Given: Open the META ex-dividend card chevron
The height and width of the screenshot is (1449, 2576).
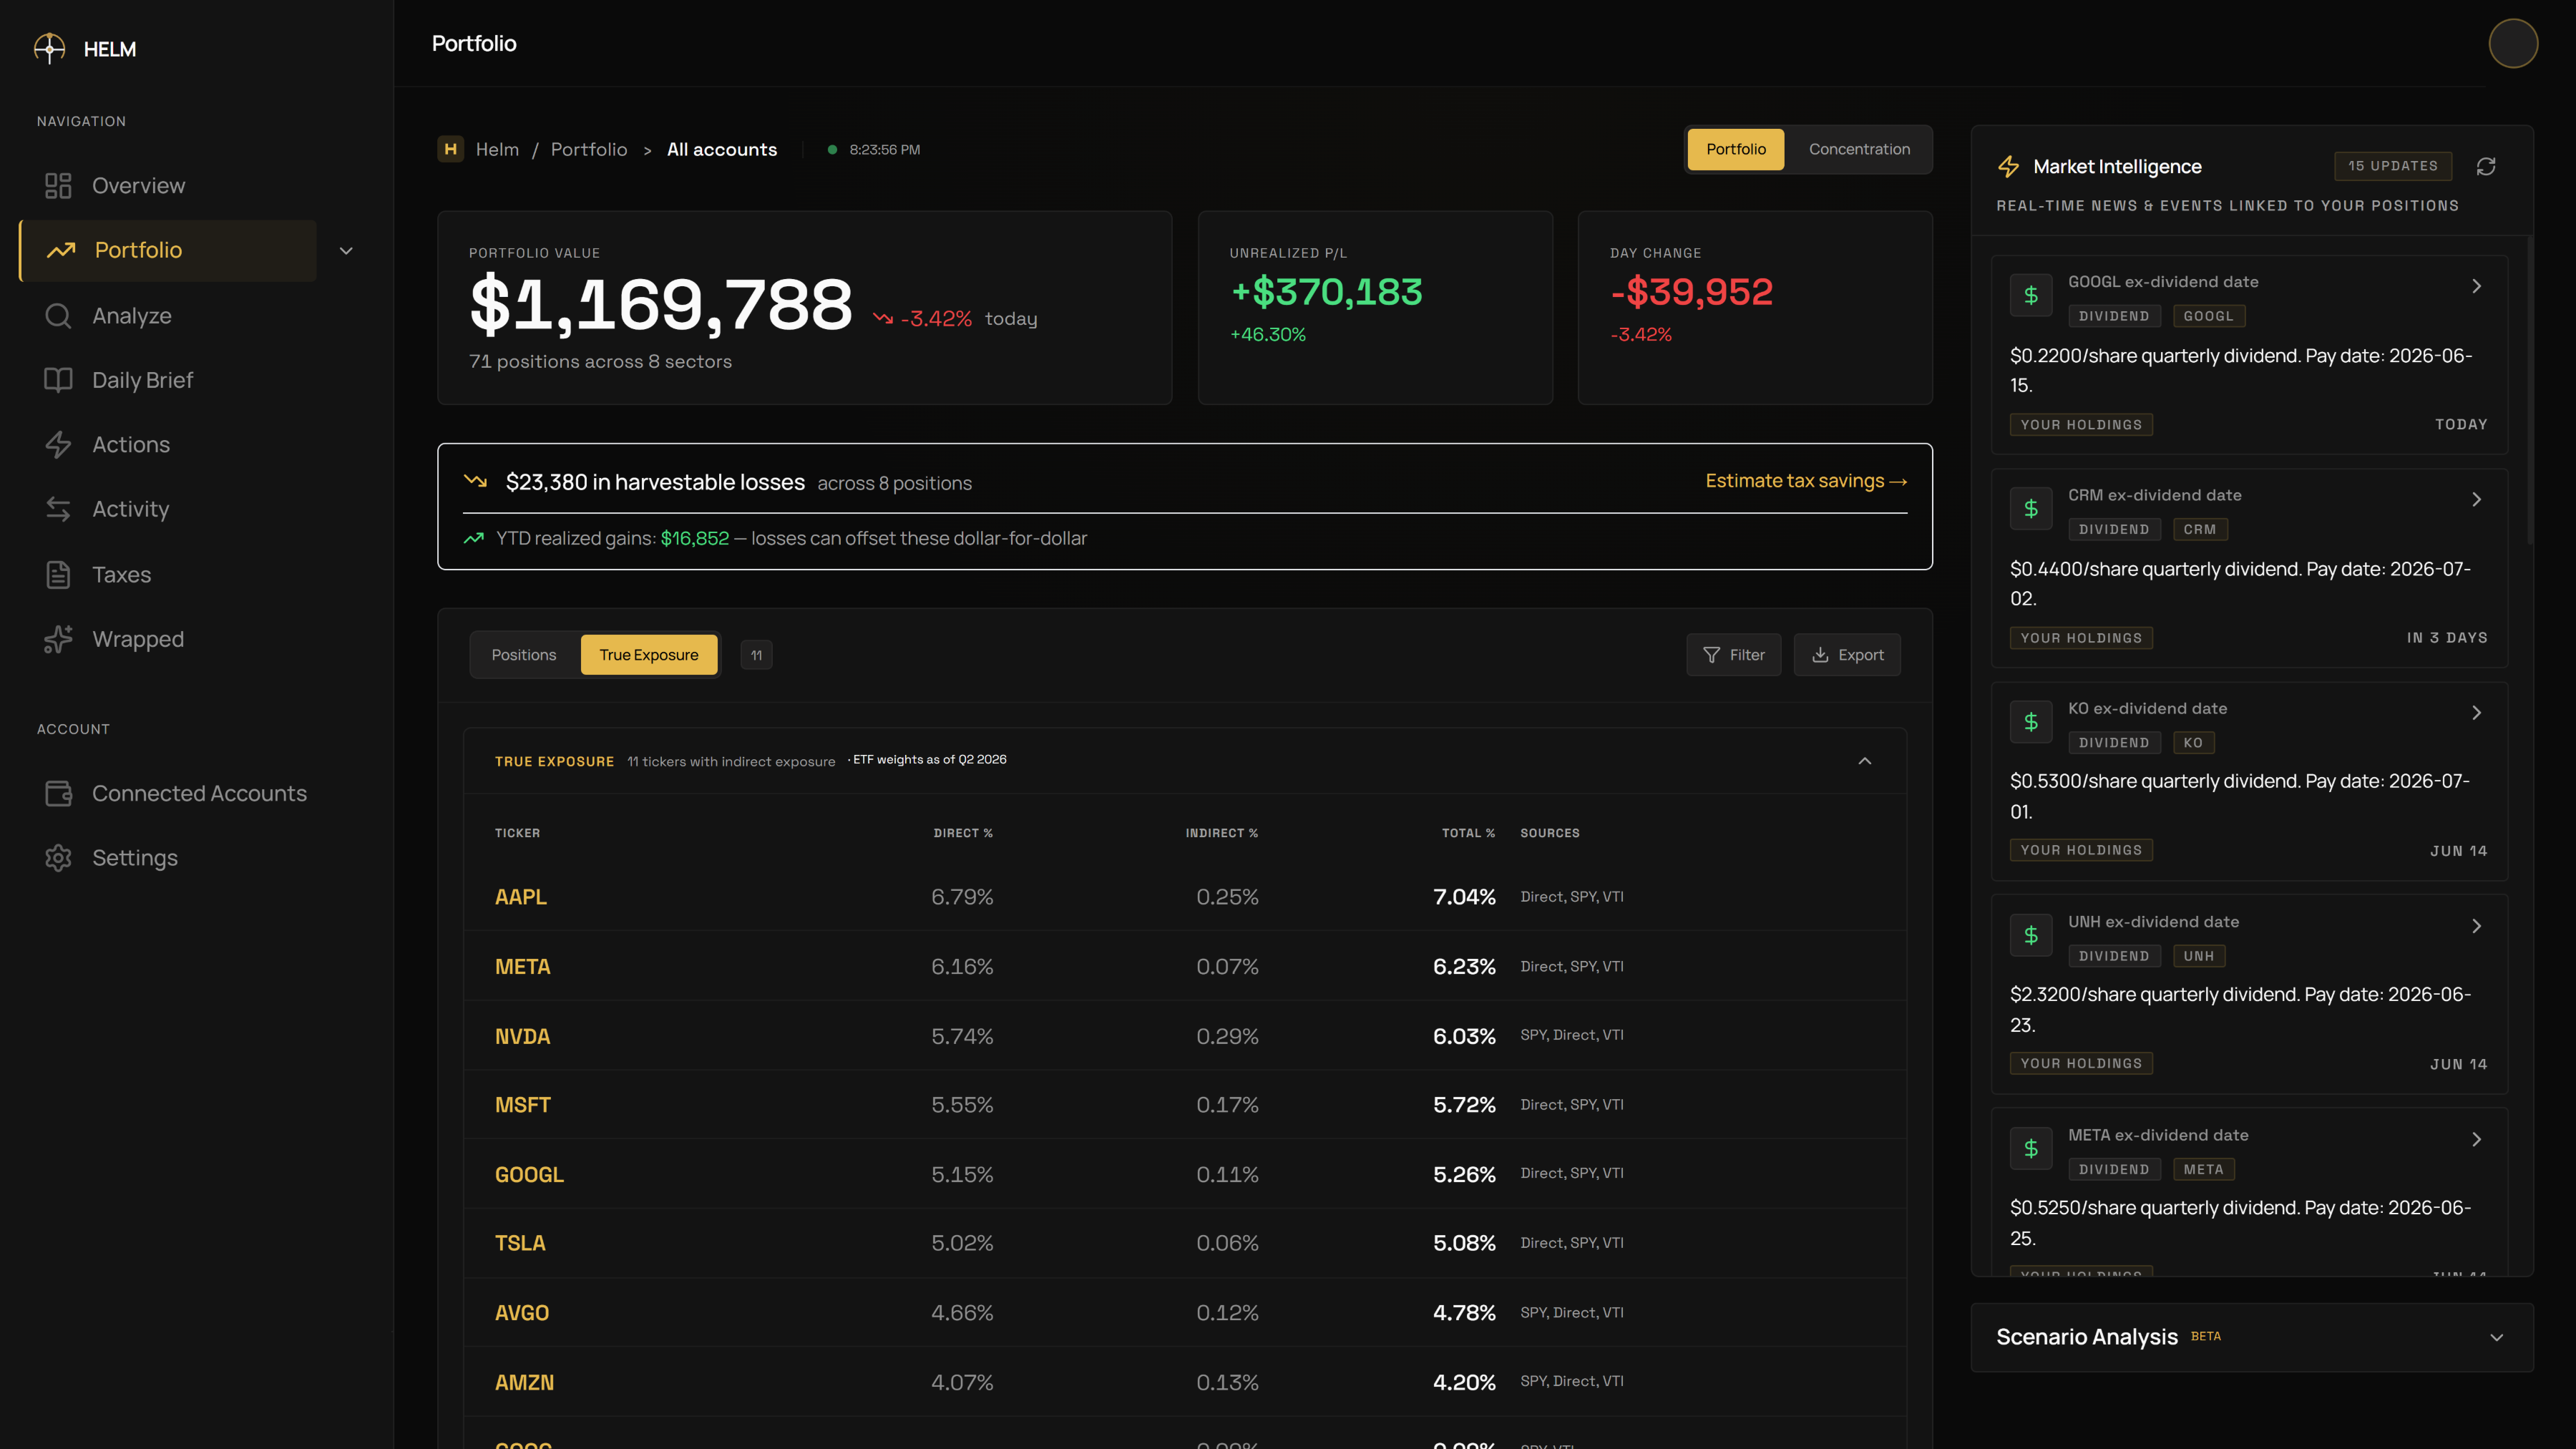Looking at the screenshot, I should pyautogui.click(x=2477, y=1139).
